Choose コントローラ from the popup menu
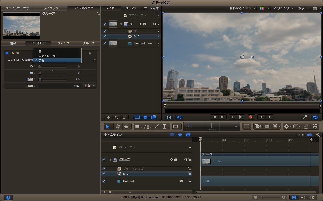Screen dimensions: 323x201 [47, 56]
